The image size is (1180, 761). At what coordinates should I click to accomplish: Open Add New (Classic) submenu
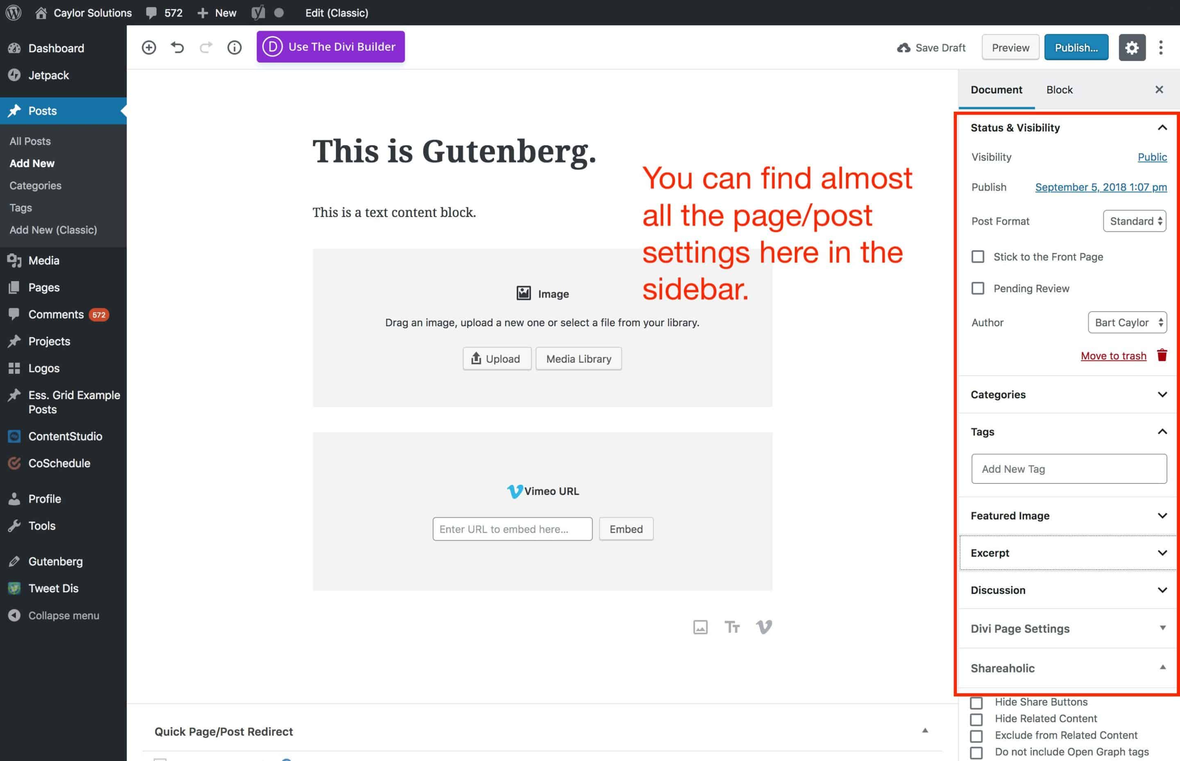coord(53,230)
